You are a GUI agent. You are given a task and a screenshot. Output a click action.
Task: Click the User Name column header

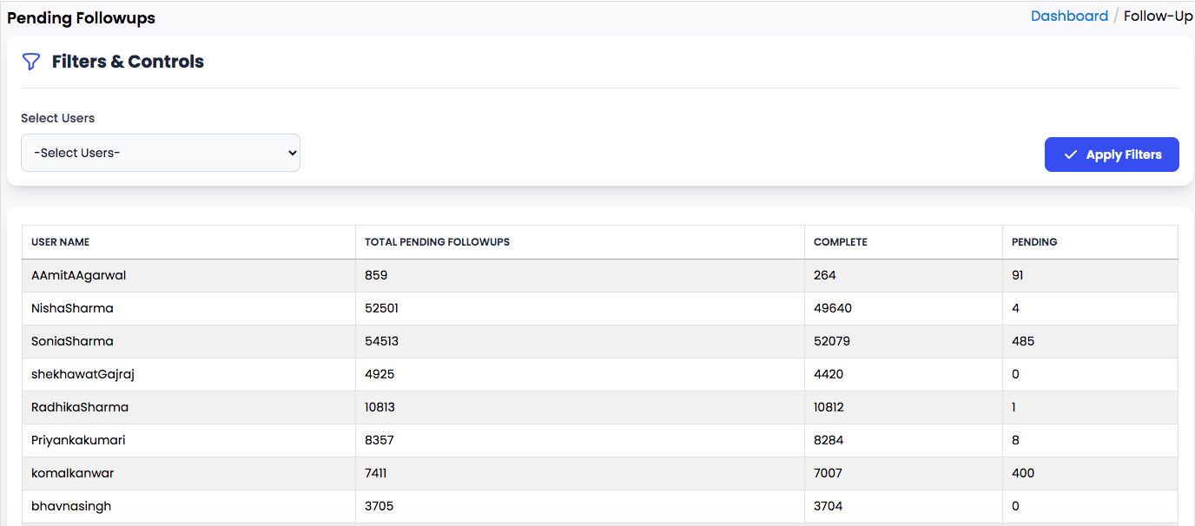click(x=61, y=242)
